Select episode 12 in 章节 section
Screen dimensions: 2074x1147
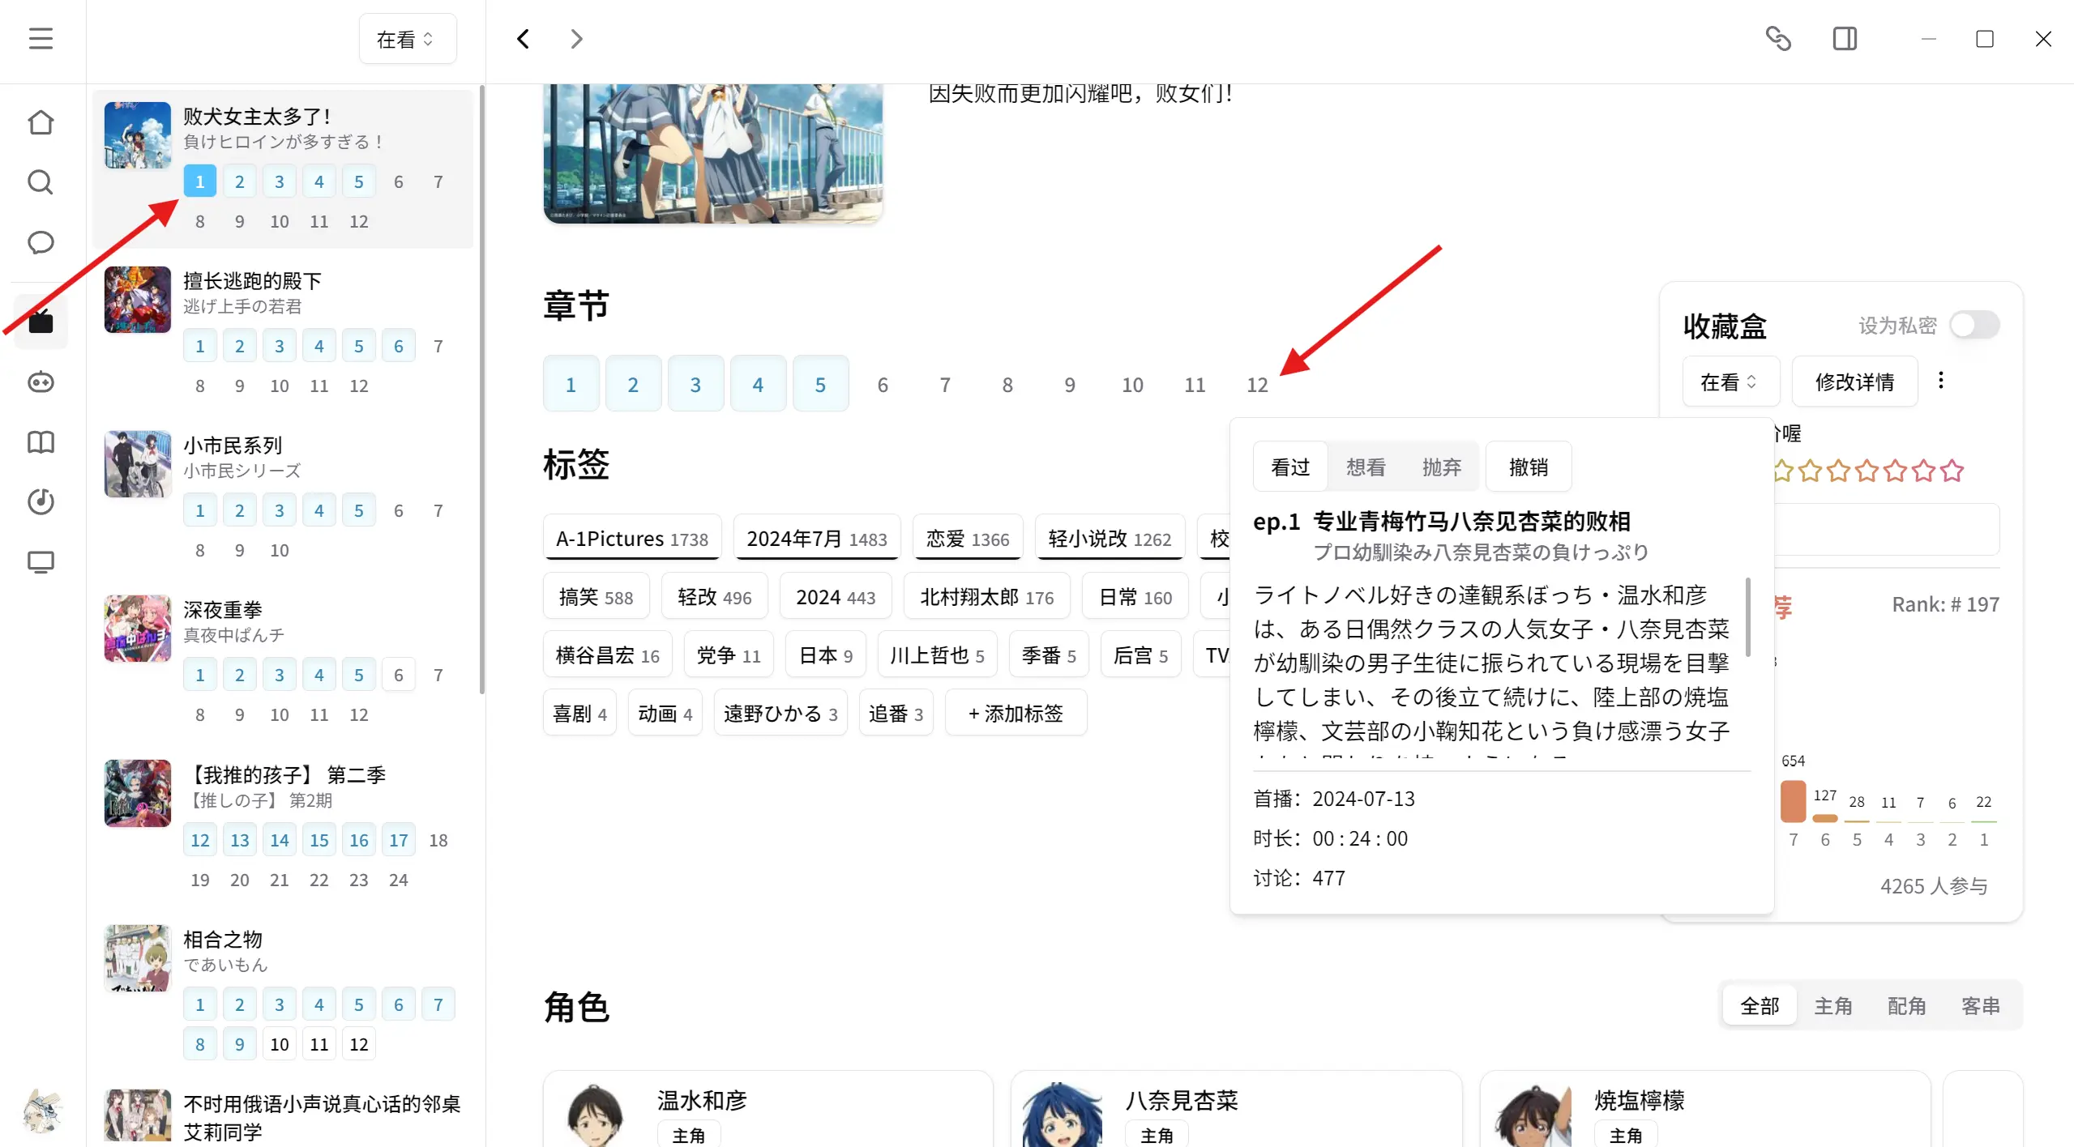tap(1257, 384)
